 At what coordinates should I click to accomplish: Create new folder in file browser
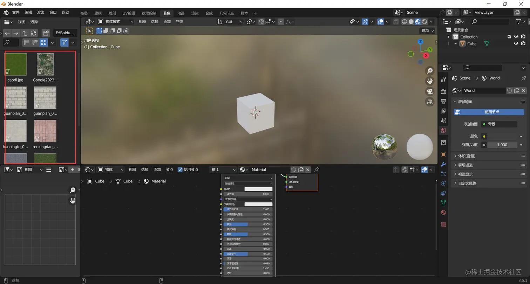tap(46, 33)
